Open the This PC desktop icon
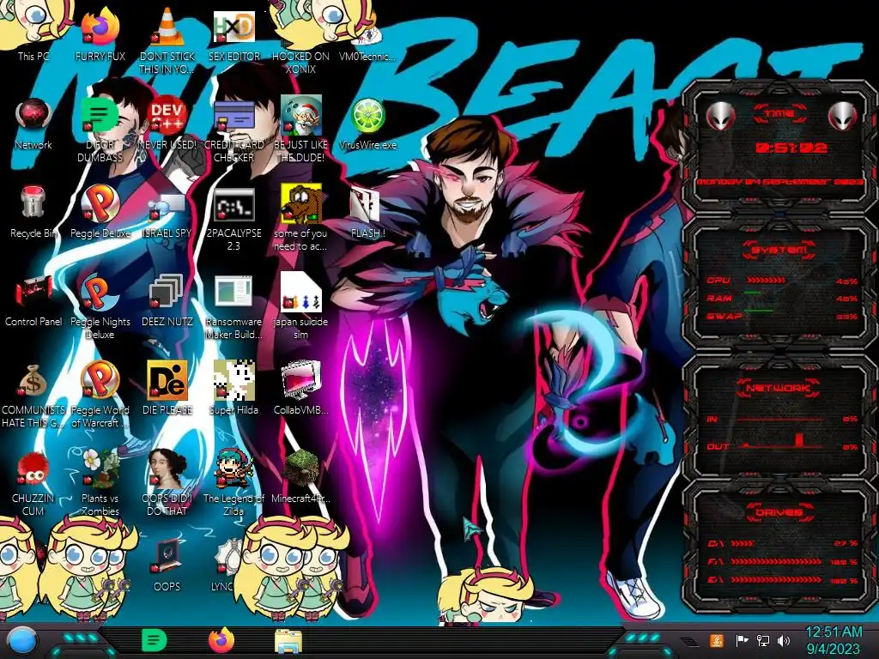 (x=33, y=33)
